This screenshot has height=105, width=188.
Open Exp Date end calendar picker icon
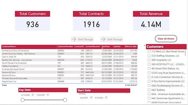tap(48, 95)
